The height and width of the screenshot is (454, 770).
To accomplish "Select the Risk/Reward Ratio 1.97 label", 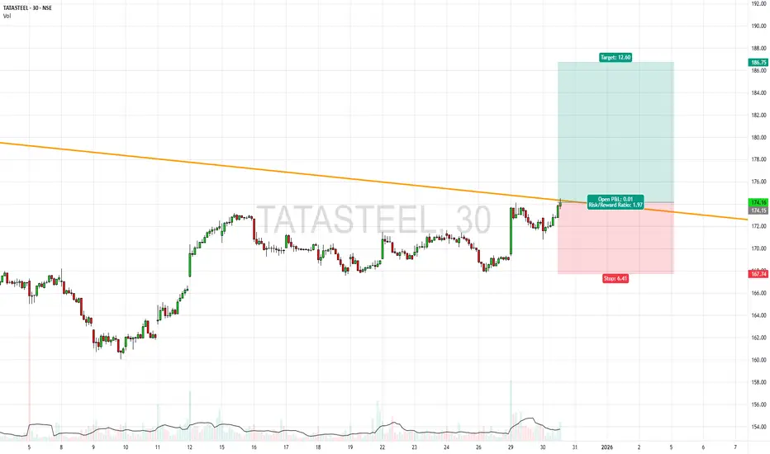I will pos(616,205).
